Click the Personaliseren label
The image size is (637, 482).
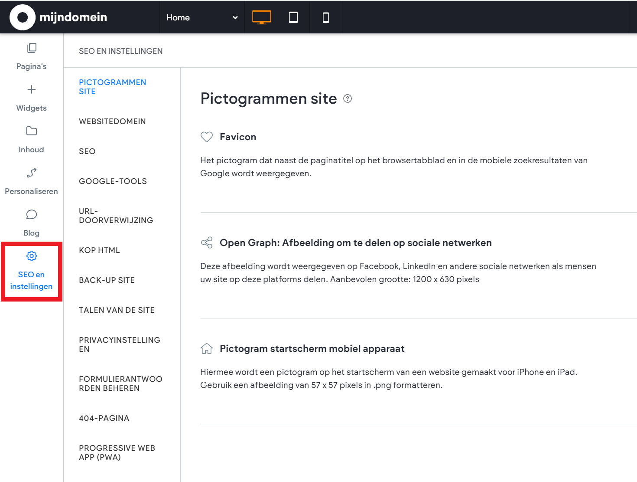click(x=31, y=191)
